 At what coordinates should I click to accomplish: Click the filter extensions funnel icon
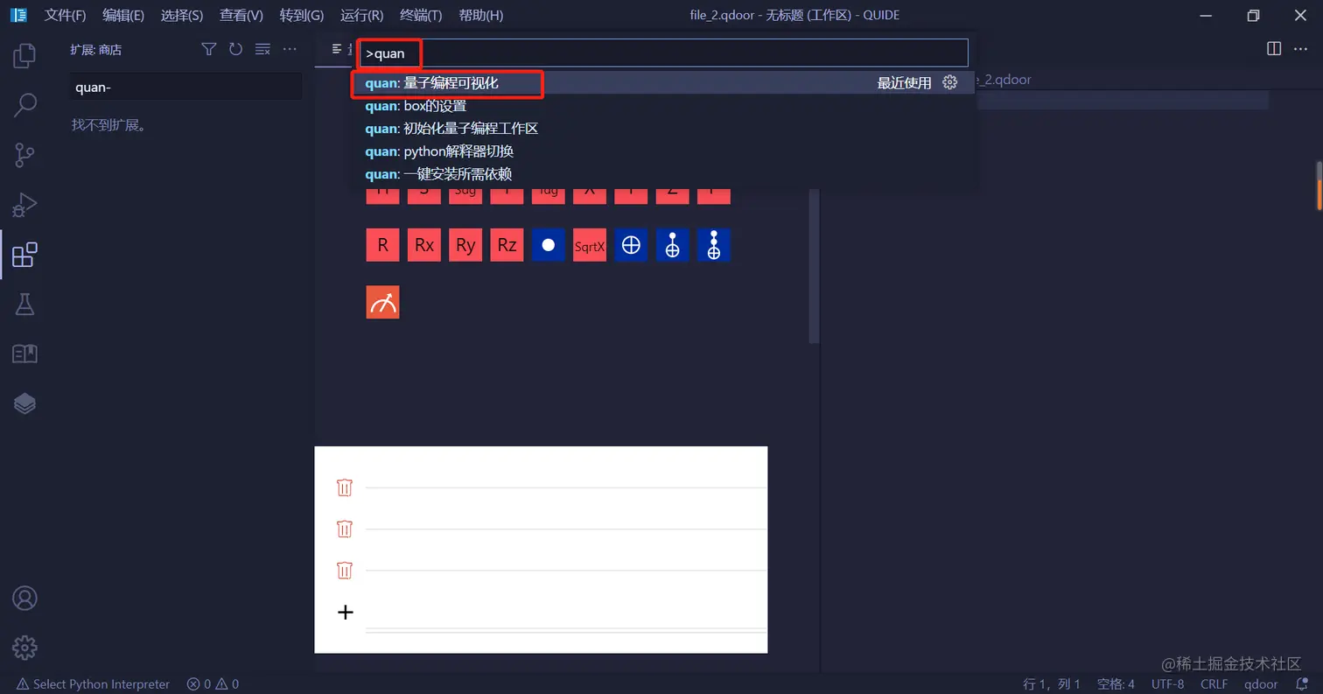(208, 49)
